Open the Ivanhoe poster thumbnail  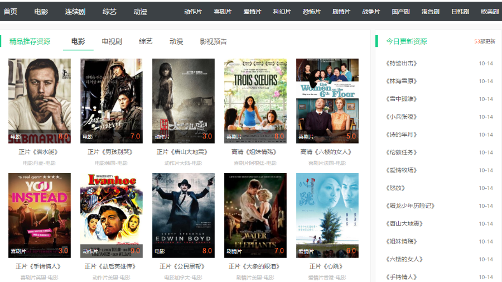[x=112, y=216]
